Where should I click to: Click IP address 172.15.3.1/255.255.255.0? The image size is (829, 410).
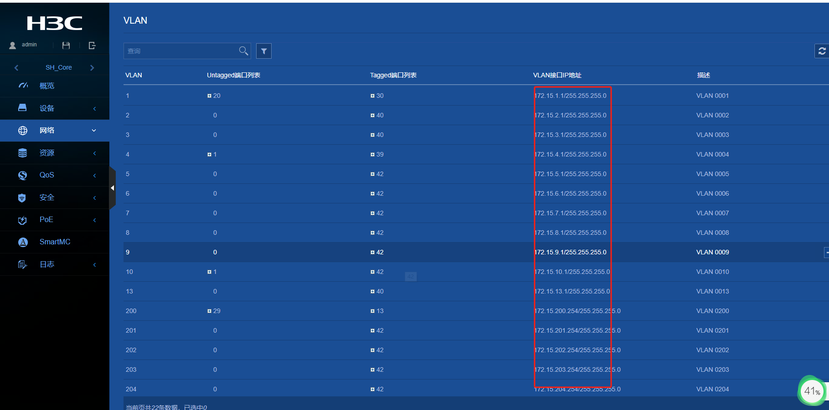[x=570, y=135]
